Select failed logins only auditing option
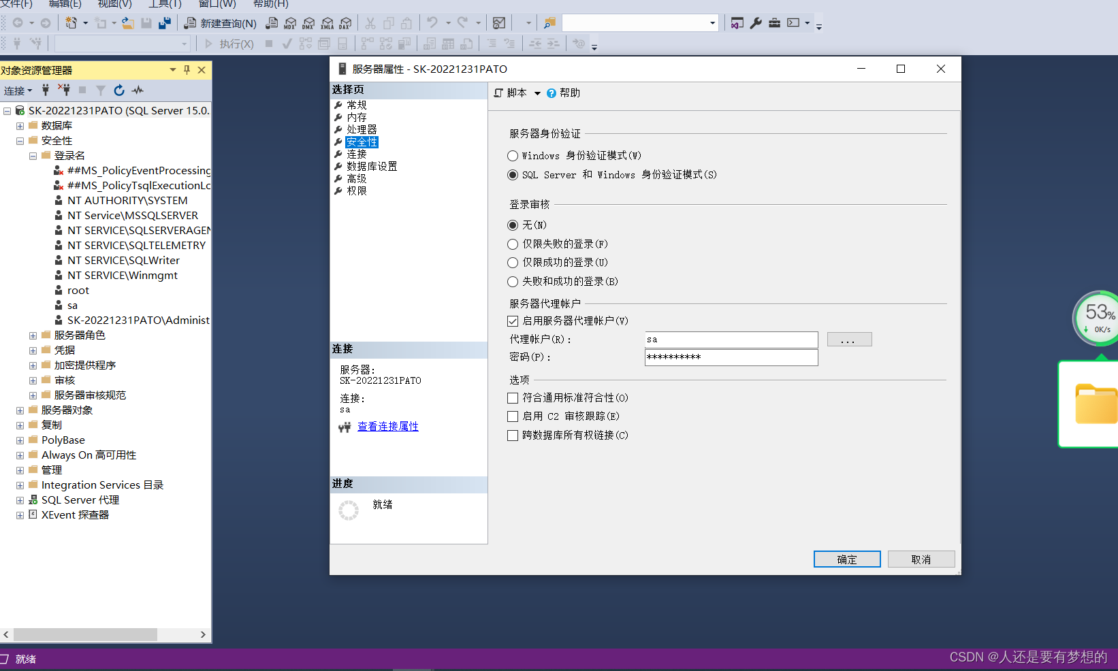 pos(513,244)
